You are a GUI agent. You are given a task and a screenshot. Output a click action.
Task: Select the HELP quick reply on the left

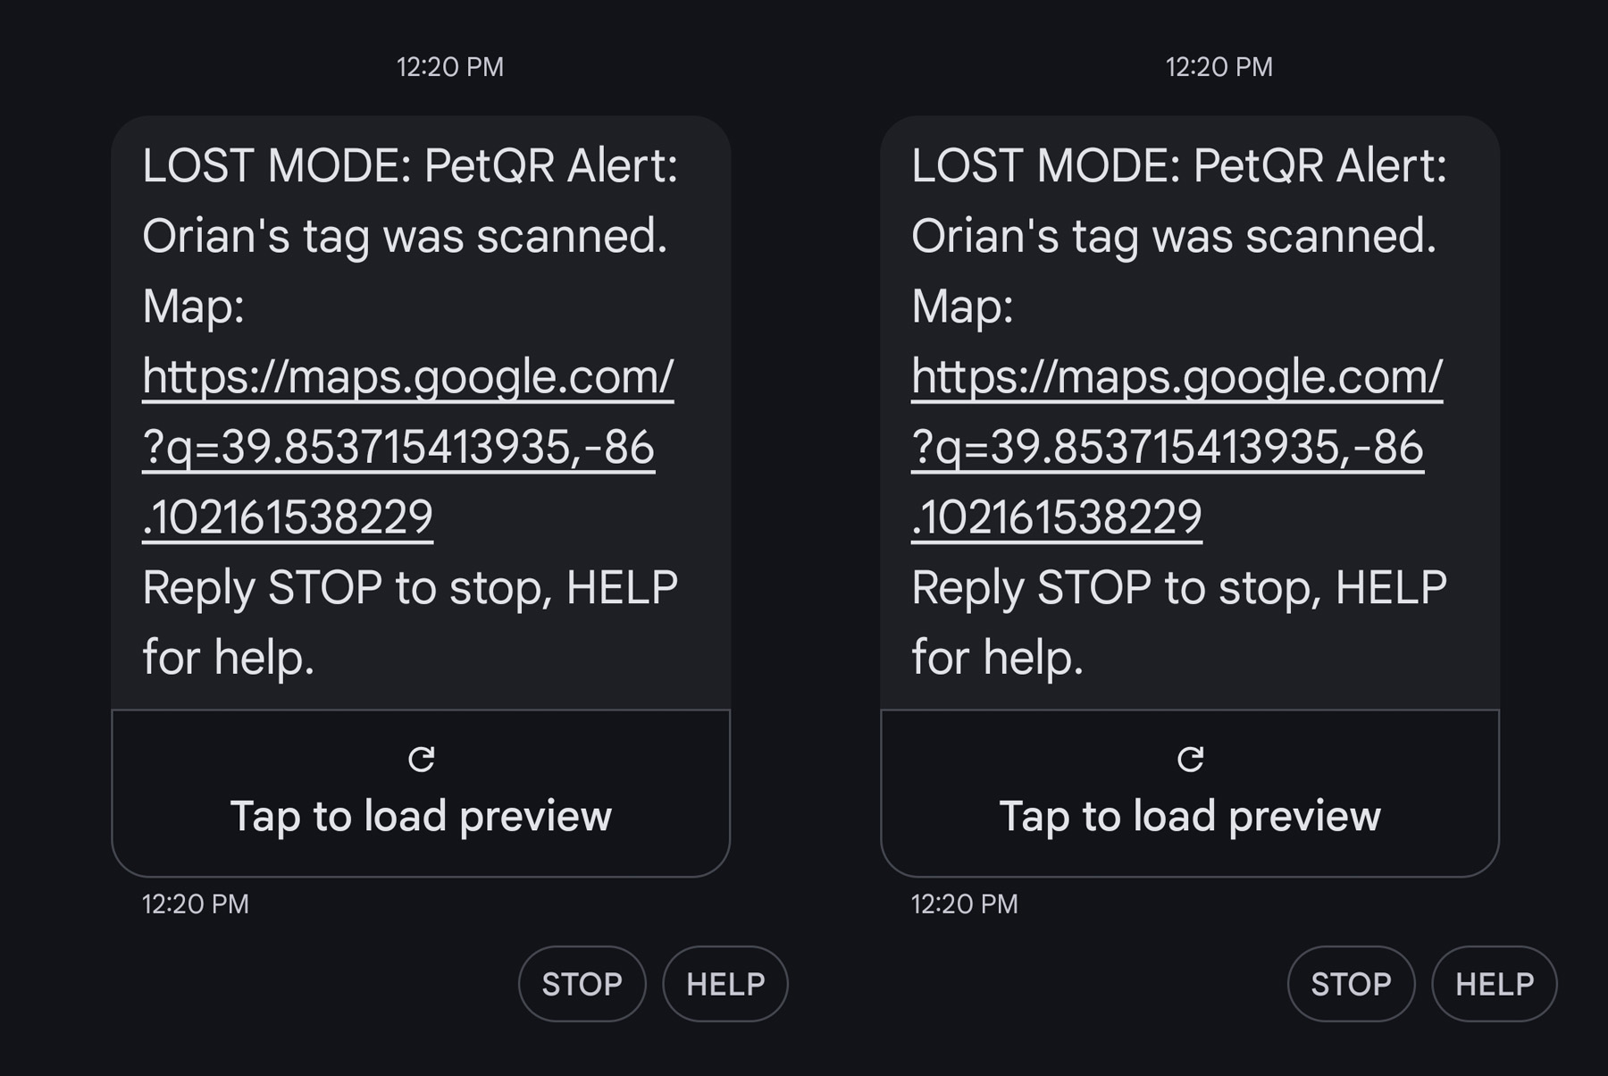click(725, 984)
